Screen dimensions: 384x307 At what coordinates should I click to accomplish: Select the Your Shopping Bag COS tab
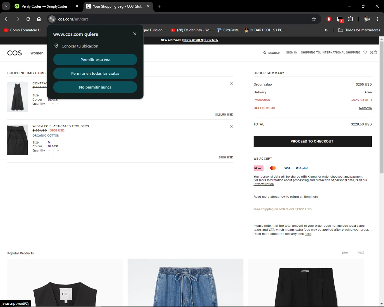coord(118,6)
